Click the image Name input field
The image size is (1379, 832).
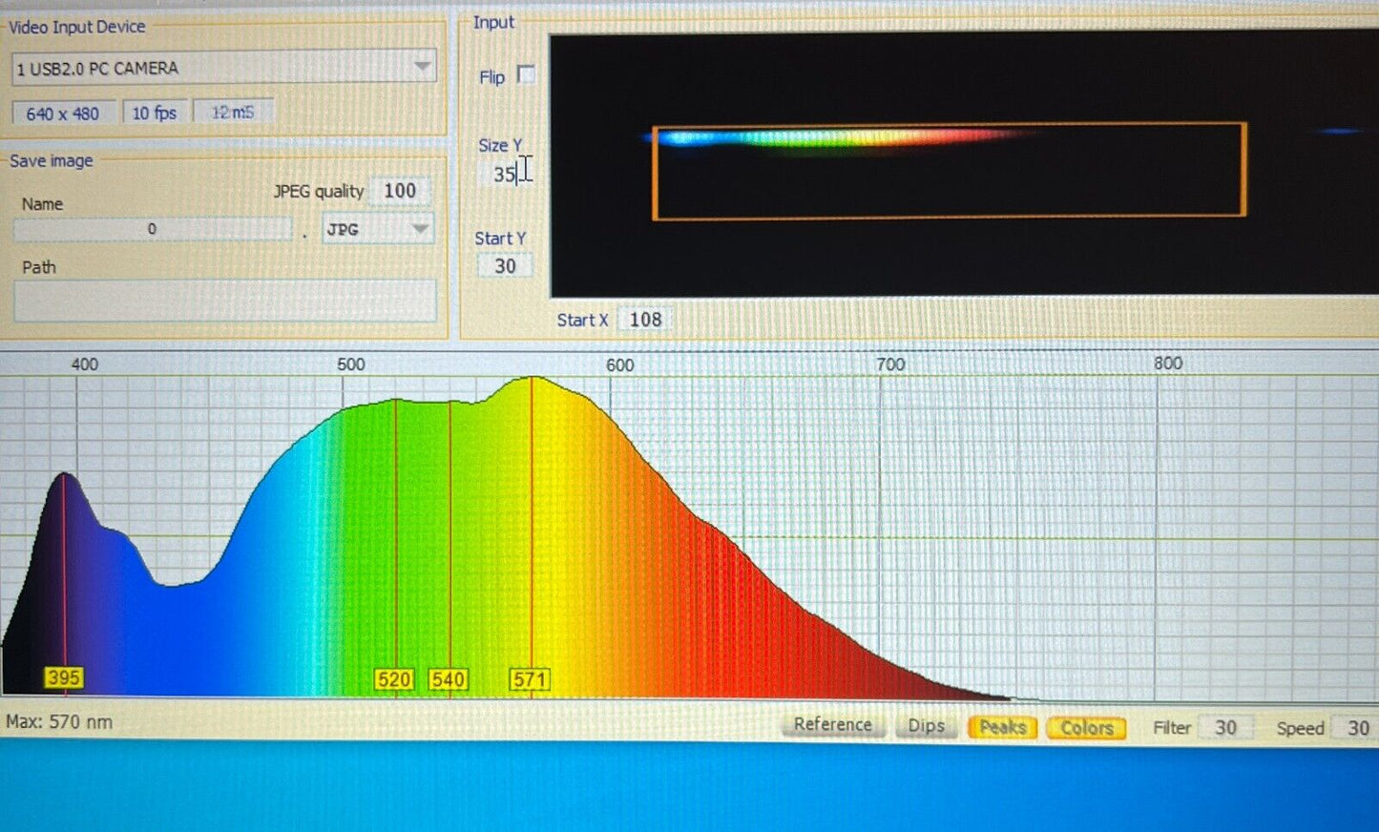point(153,229)
